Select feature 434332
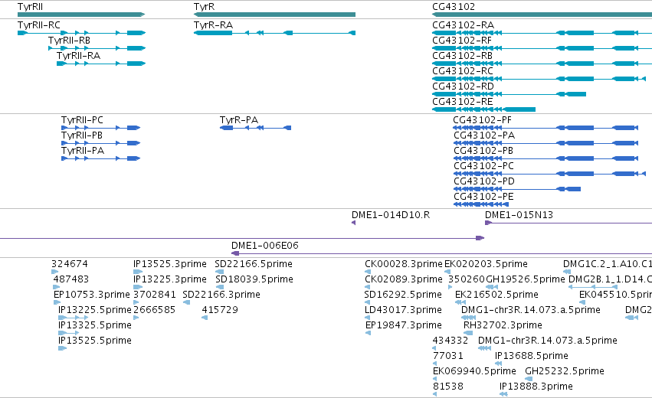The width and height of the screenshot is (652, 398). [x=434, y=348]
